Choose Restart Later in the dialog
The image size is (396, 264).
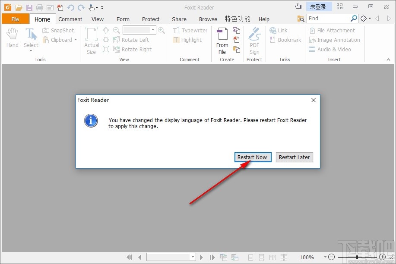click(294, 157)
